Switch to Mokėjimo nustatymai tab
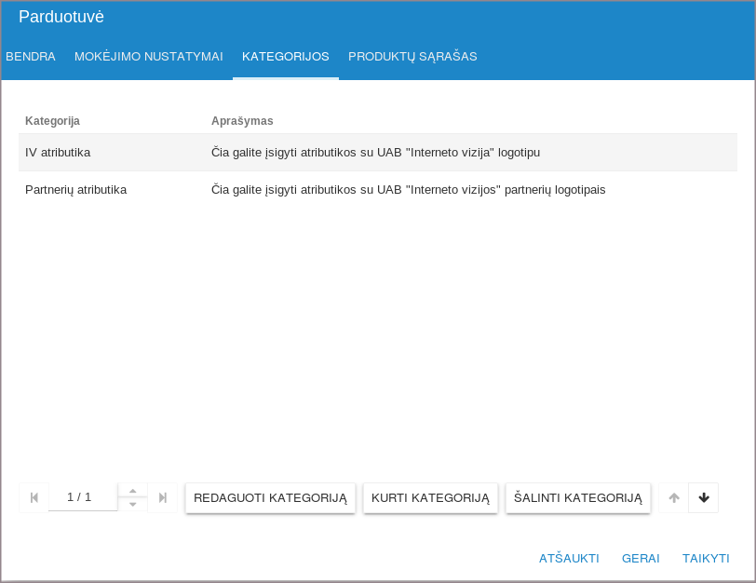The height and width of the screenshot is (583, 756). click(149, 57)
